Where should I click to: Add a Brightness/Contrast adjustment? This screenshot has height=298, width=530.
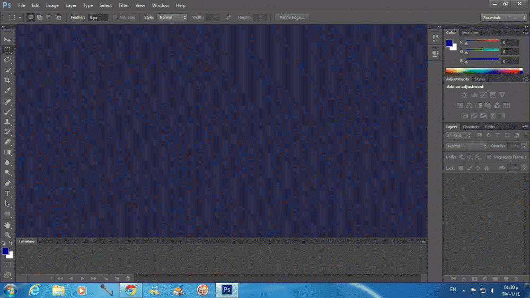464,95
